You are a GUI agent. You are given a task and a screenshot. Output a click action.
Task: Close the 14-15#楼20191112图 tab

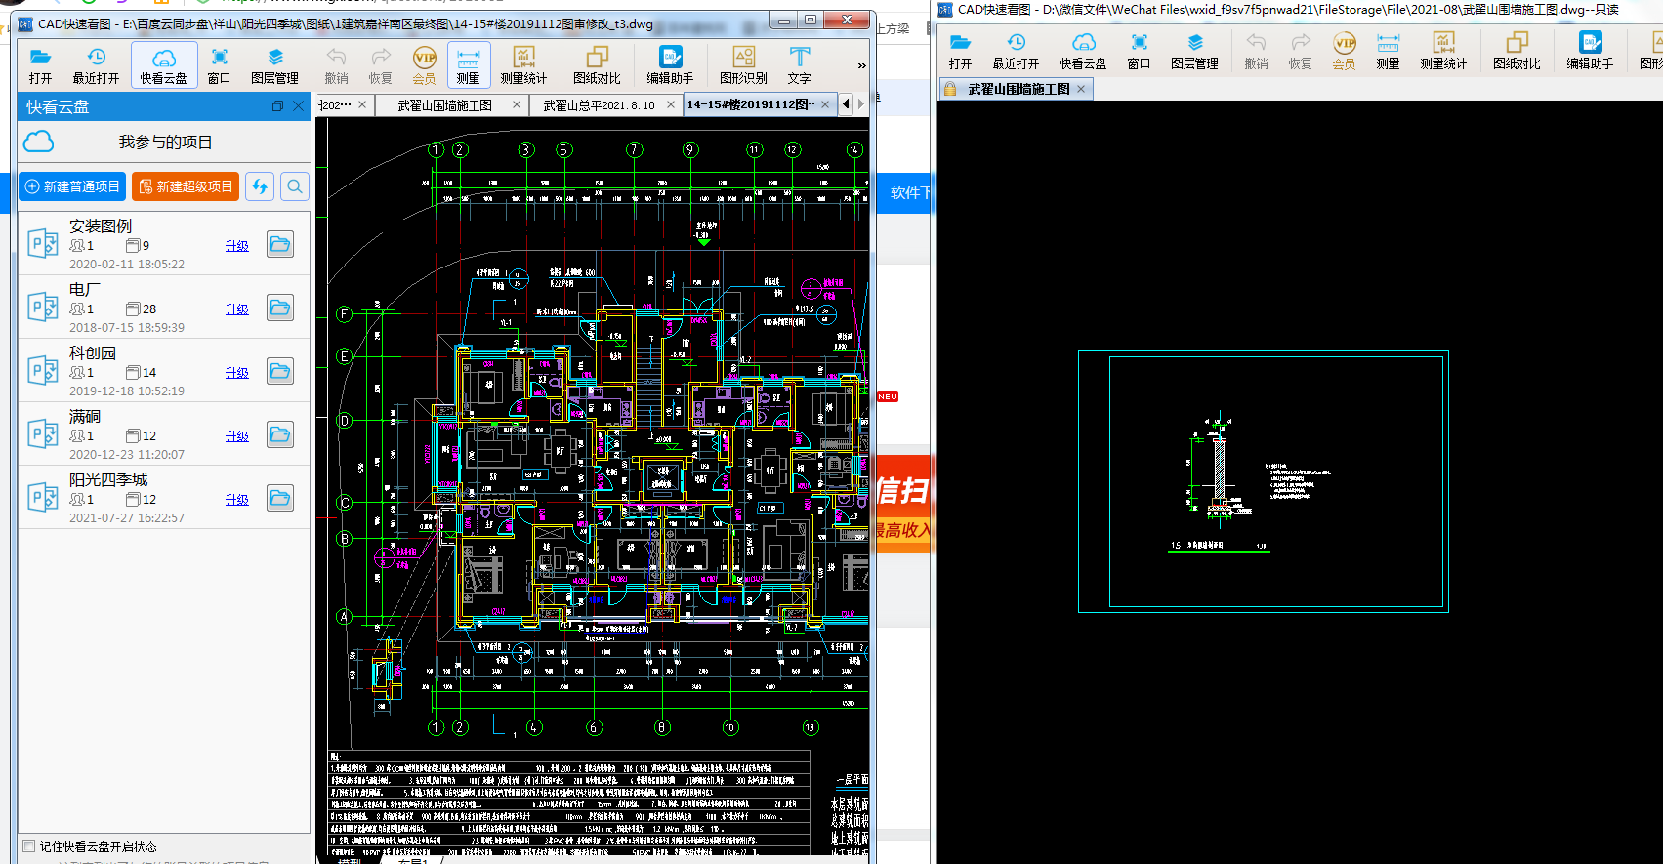click(x=825, y=104)
